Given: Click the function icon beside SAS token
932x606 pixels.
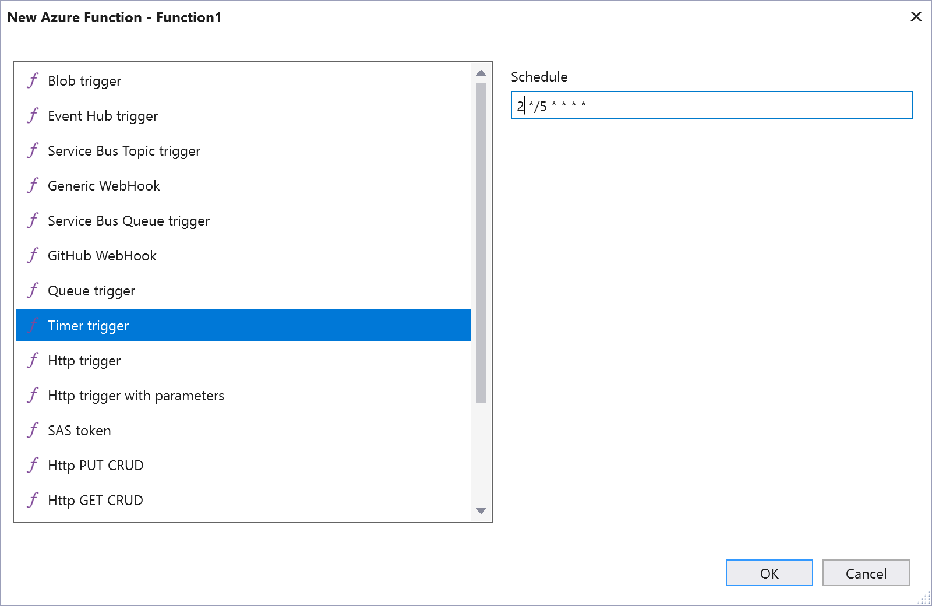Looking at the screenshot, I should [33, 430].
